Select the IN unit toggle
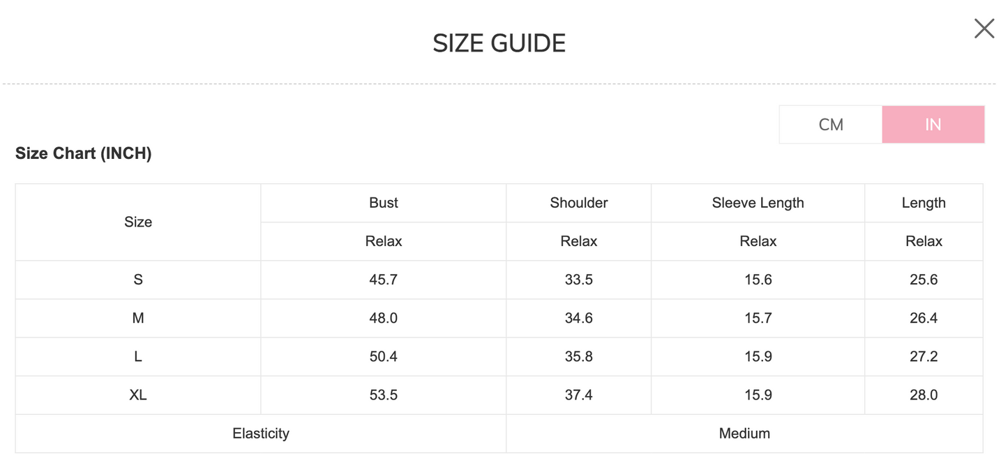 (933, 125)
